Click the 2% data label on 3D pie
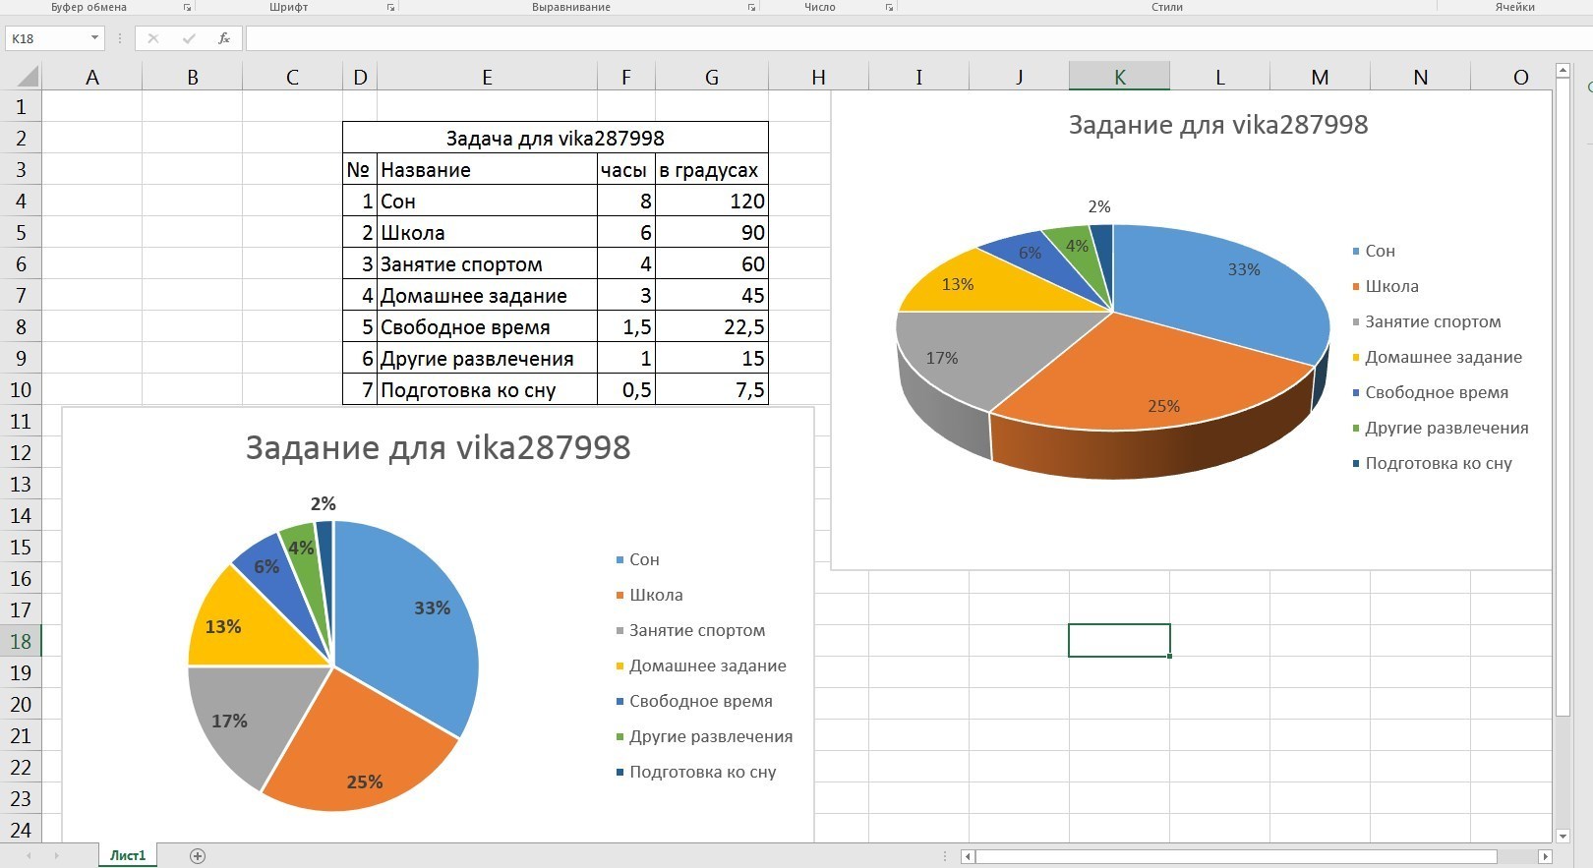This screenshot has width=1593, height=868. [1099, 206]
